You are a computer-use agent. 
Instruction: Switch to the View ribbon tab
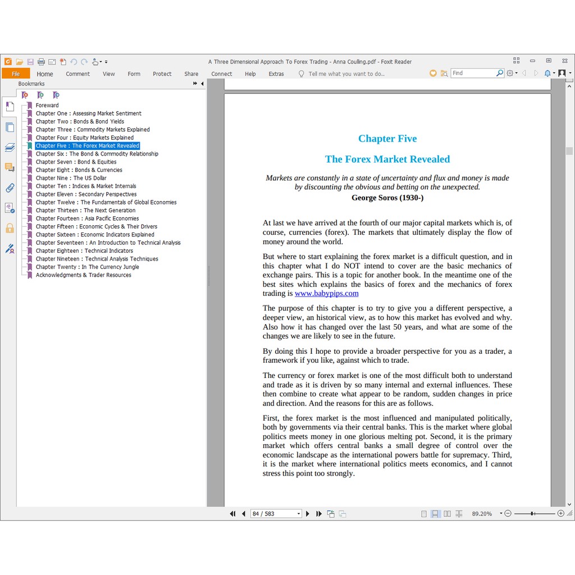[108, 74]
